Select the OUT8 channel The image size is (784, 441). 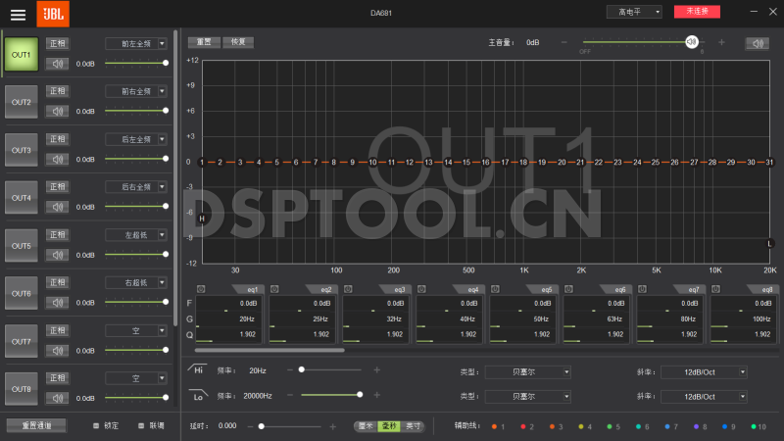22,389
